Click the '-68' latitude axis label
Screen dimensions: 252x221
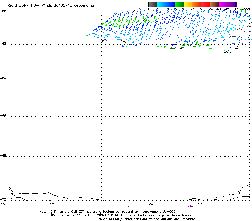coord(3,156)
